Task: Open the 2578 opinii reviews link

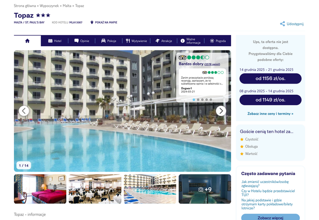Action: [212, 64]
